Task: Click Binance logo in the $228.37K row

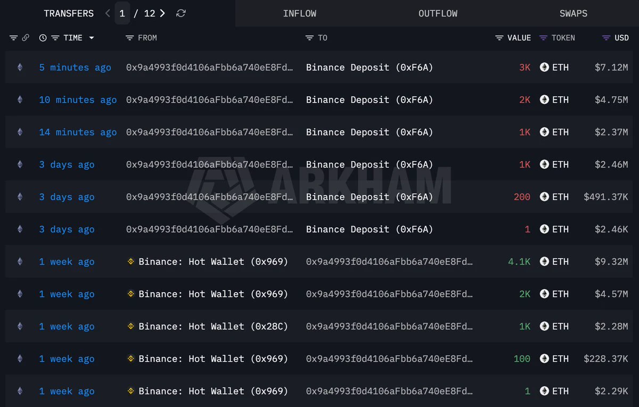Action: [x=131, y=359]
